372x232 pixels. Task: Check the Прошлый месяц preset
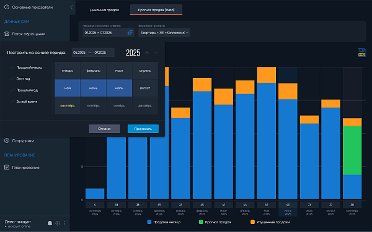[12, 67]
